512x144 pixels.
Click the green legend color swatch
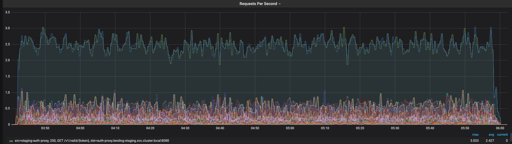(11, 141)
